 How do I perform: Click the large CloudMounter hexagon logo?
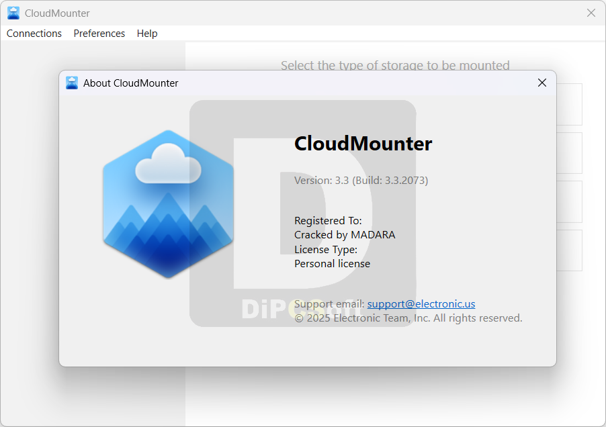coord(168,204)
